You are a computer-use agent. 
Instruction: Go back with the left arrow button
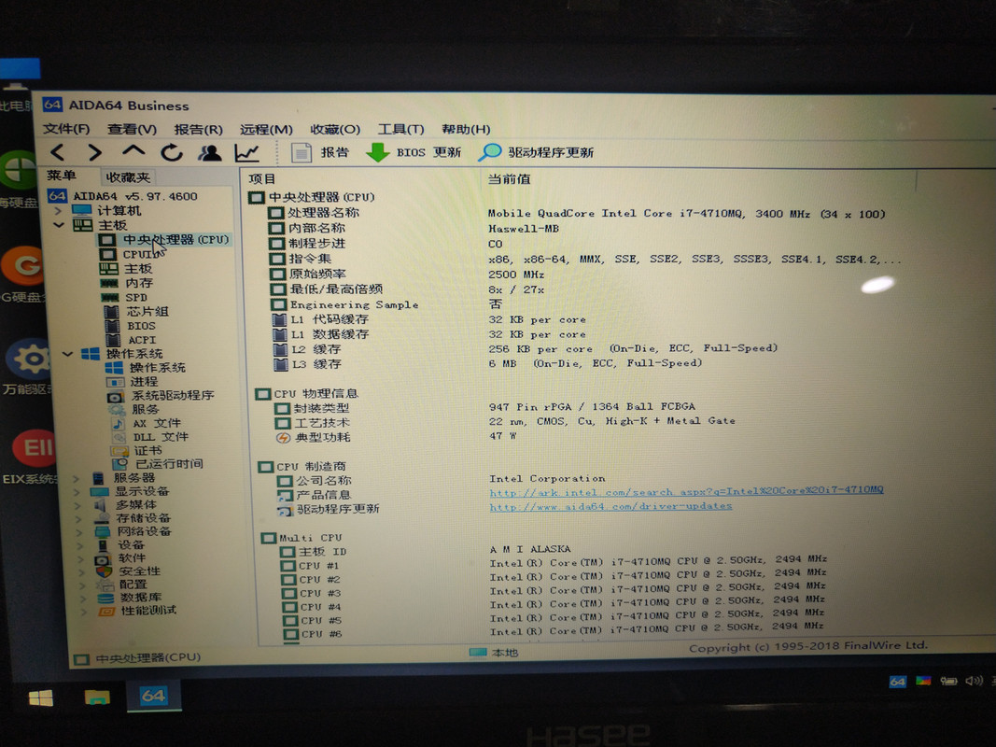click(x=58, y=152)
